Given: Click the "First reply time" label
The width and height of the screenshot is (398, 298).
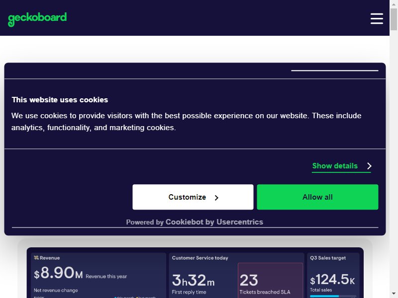Looking at the screenshot, I should (189, 292).
